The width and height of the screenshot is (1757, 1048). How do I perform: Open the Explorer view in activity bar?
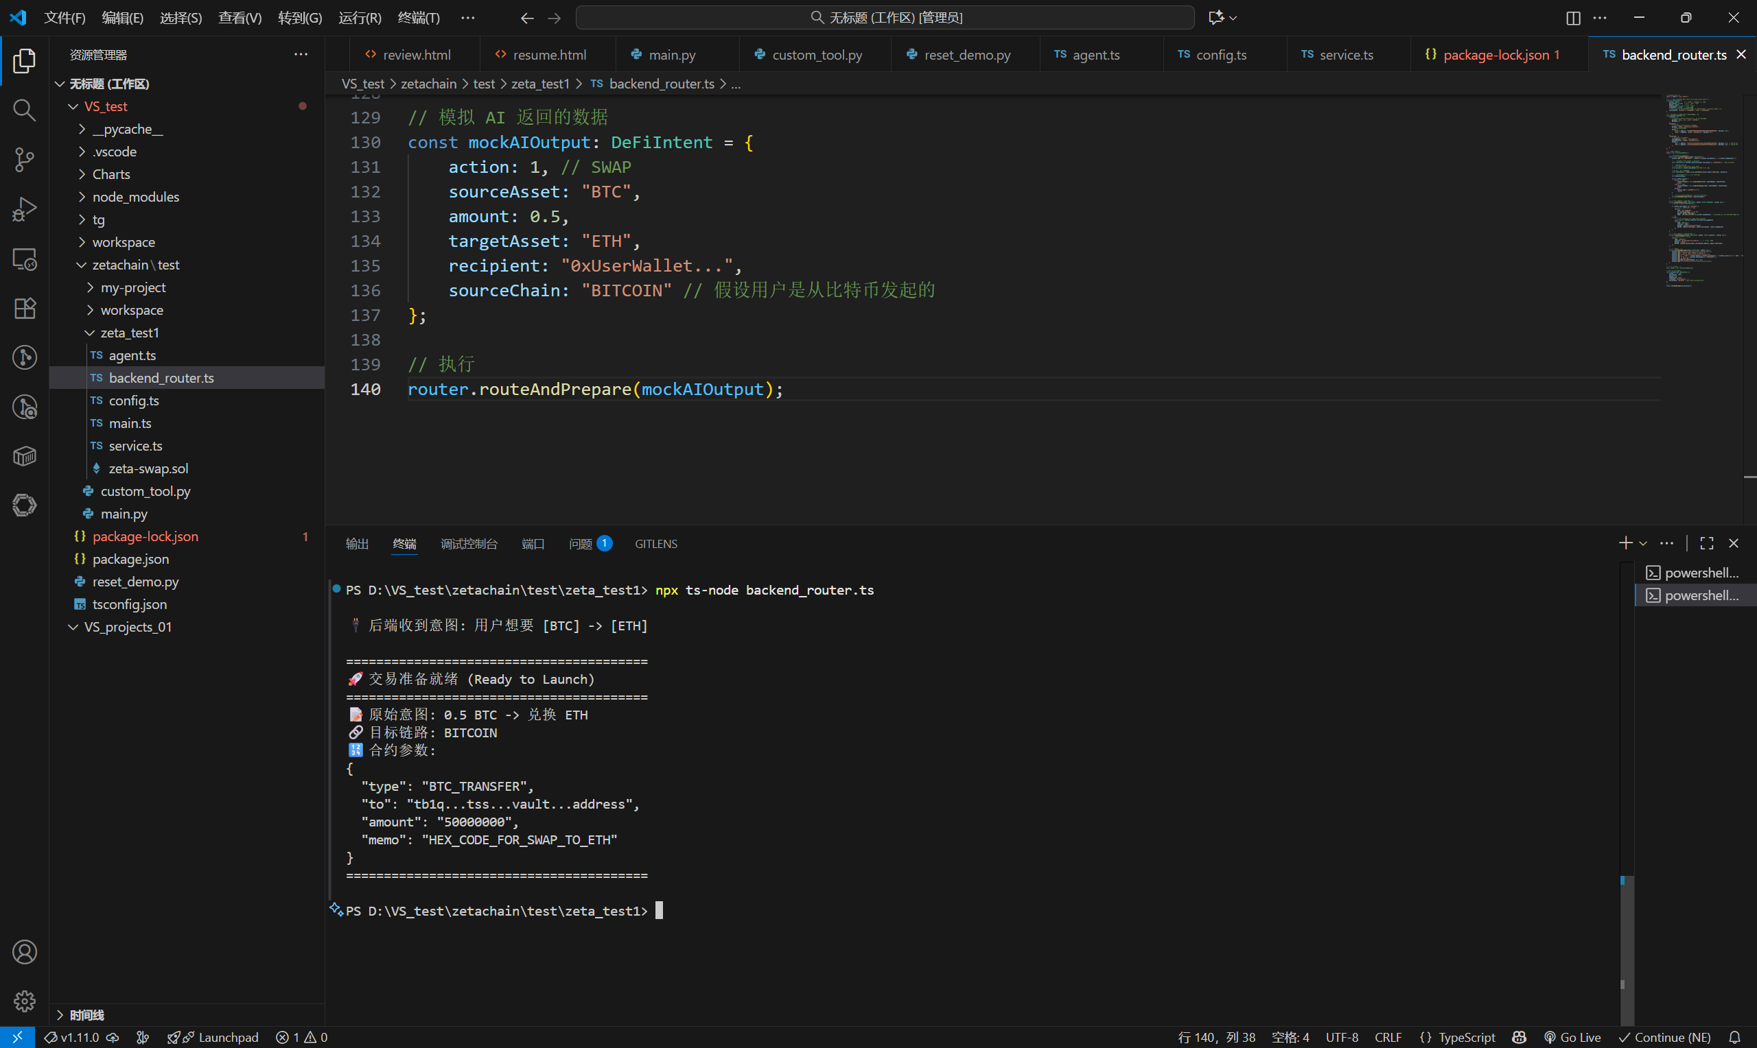click(24, 61)
